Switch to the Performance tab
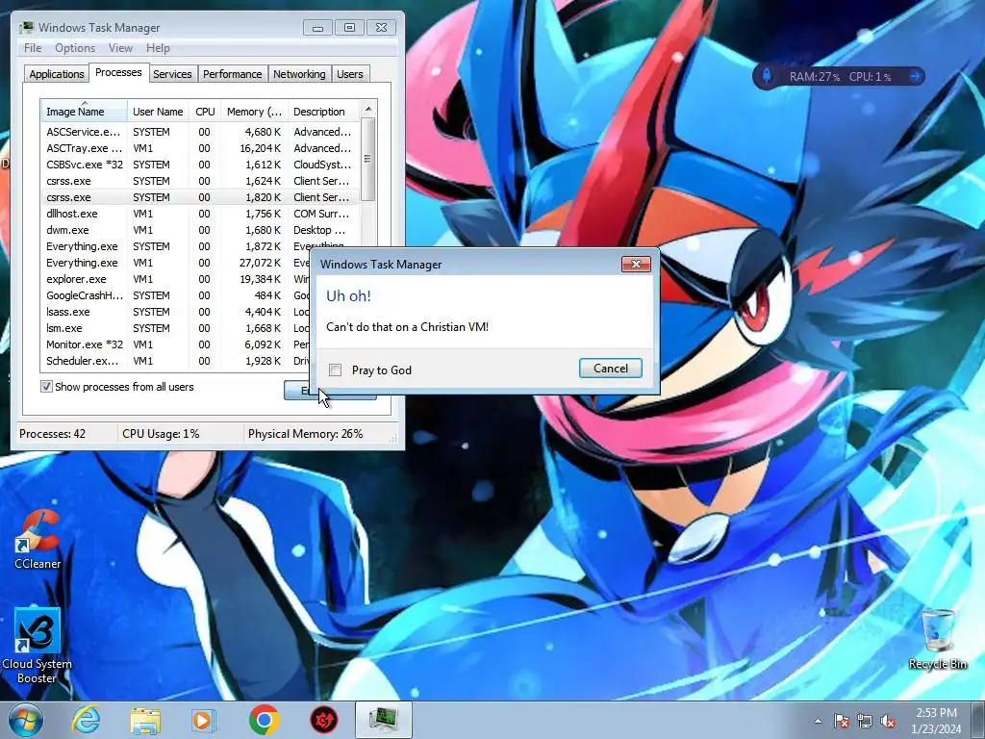The image size is (985, 739). coord(233,73)
